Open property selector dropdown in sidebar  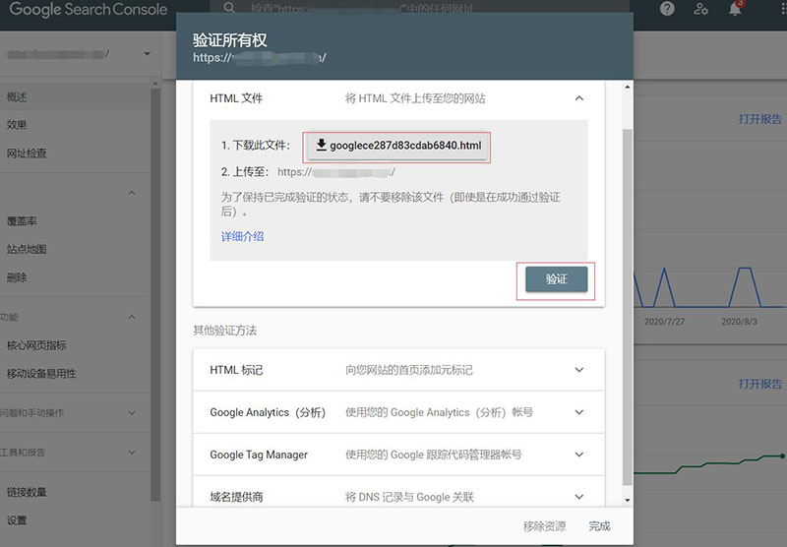[x=147, y=54]
